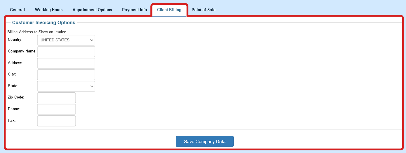This screenshot has height=153, width=406.
Task: Open the Working Hours tab
Action: point(49,10)
